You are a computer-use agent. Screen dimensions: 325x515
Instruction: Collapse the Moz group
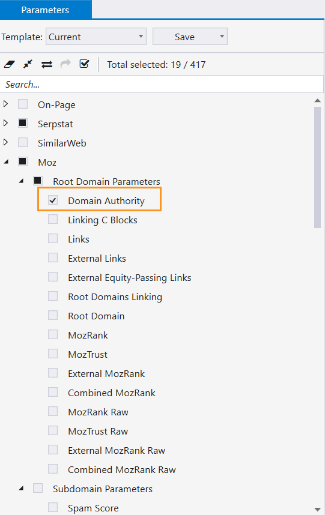click(6, 161)
